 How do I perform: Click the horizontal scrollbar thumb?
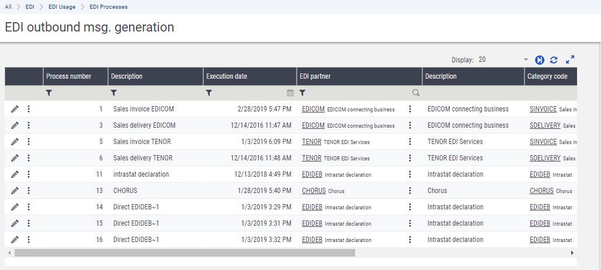[185, 253]
